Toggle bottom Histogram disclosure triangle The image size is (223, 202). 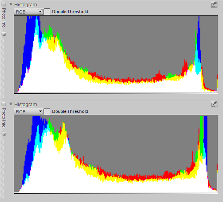(x=11, y=104)
